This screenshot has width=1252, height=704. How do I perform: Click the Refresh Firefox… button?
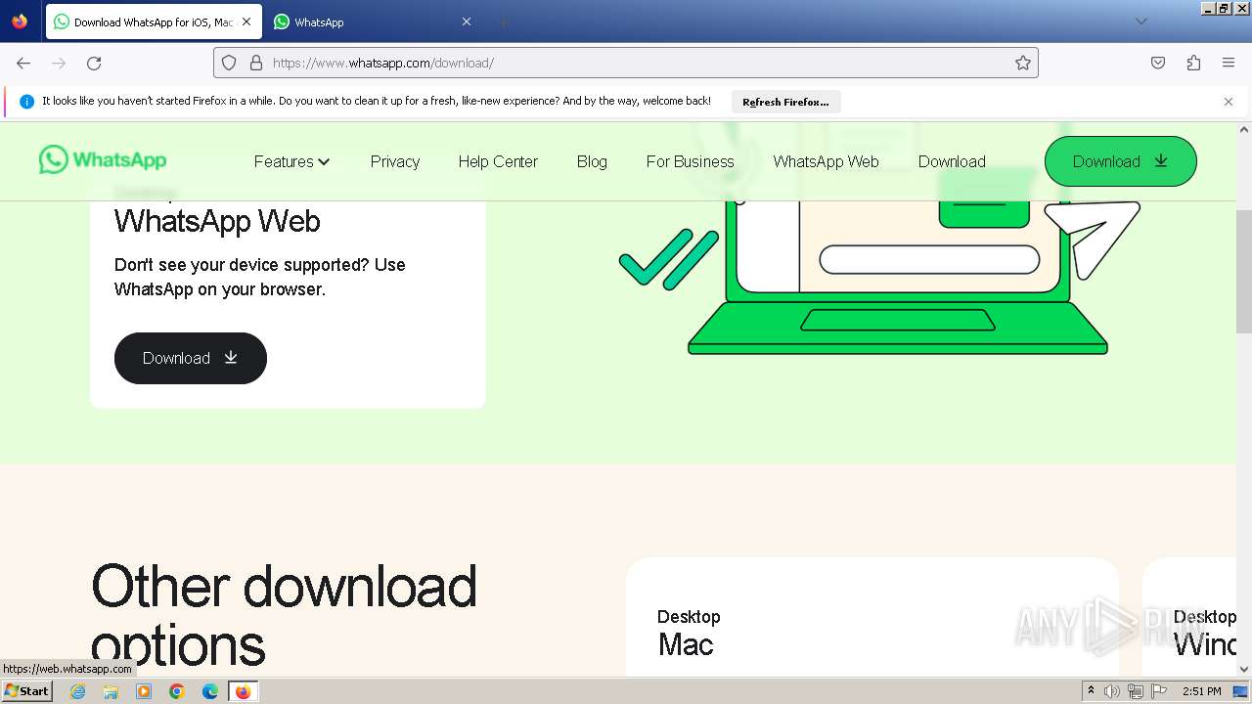[x=785, y=102]
